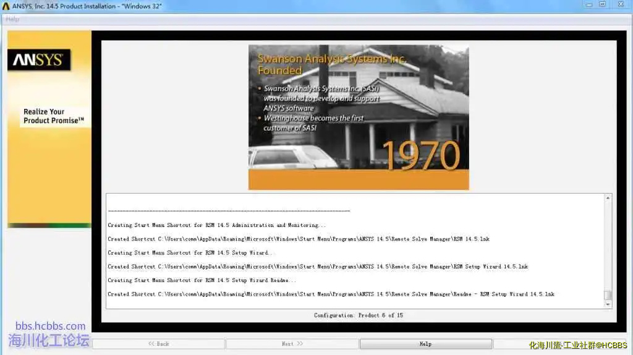Image resolution: width=633 pixels, height=355 pixels.
Task: Click the ANSYS logo in the left sidebar
Action: 38,60
